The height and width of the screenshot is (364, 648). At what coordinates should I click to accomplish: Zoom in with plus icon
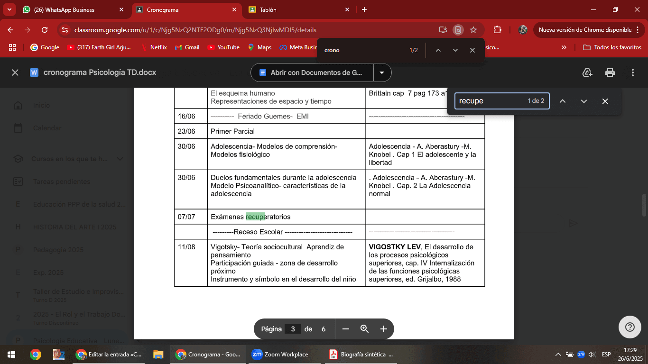[x=384, y=329]
